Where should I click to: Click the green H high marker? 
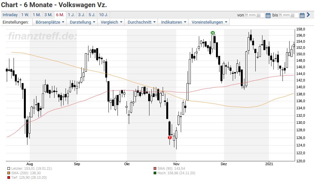point(212,33)
